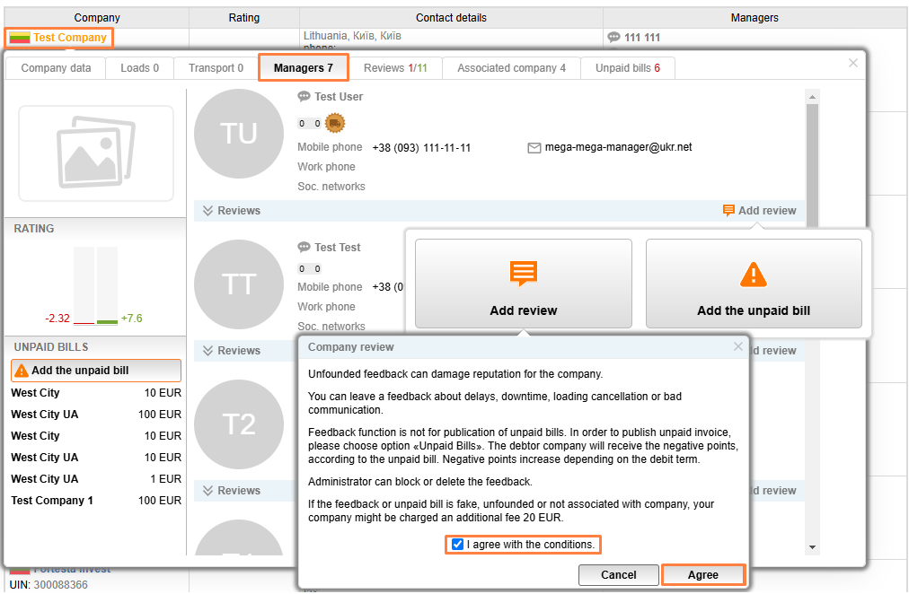
Task: Switch to the Company data tab
Action: tap(56, 68)
